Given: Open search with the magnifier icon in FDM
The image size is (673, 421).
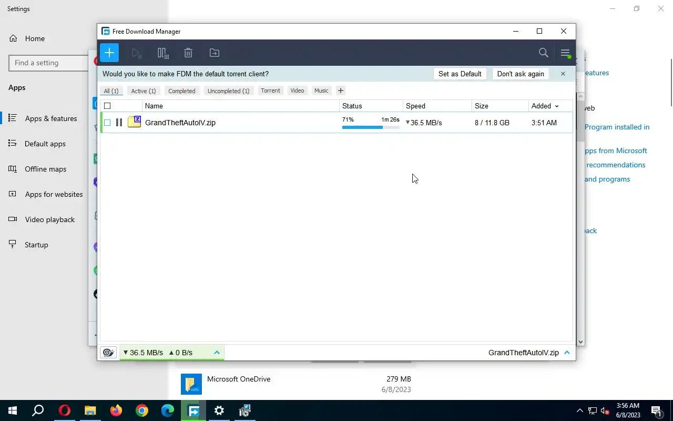Looking at the screenshot, I should pos(544,53).
